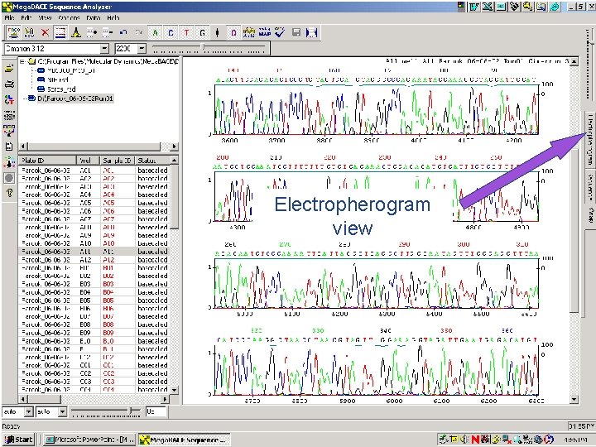
Task: Click scroll right arrow of file tree
Action: point(174,147)
